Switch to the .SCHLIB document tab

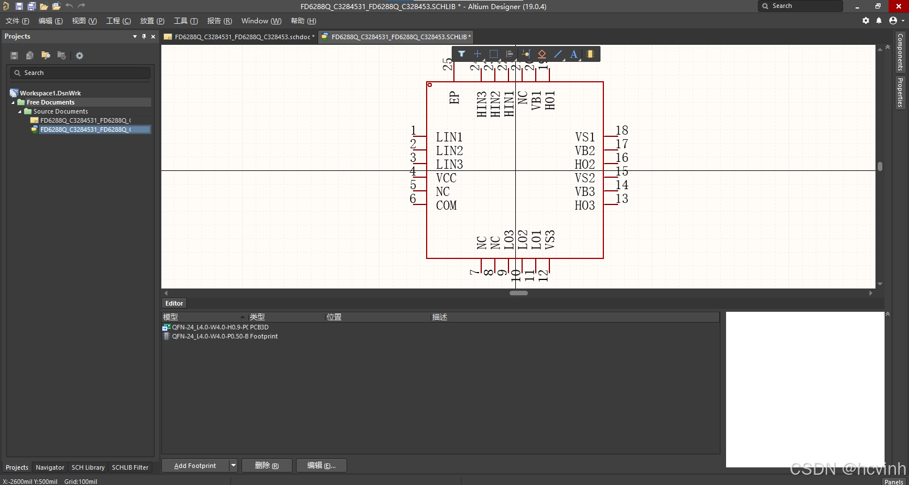tap(396, 37)
